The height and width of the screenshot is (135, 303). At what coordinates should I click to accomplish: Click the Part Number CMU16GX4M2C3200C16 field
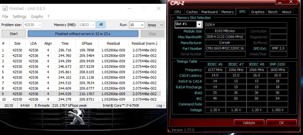tap(225, 48)
